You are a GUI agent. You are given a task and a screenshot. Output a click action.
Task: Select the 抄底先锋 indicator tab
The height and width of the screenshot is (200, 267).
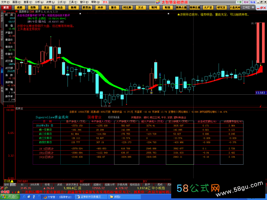(122, 185)
